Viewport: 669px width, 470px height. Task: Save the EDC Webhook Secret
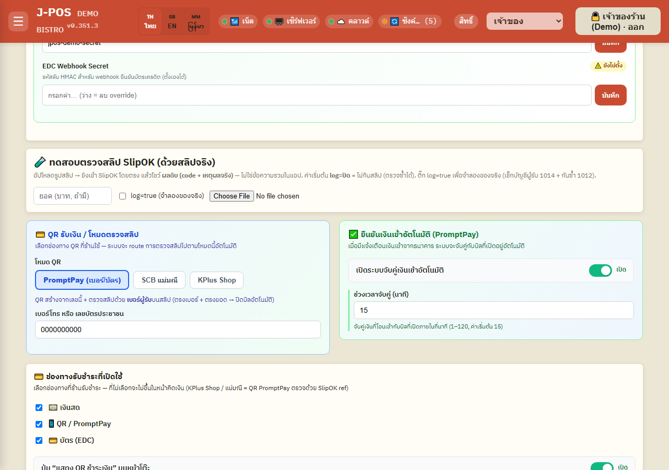[610, 95]
